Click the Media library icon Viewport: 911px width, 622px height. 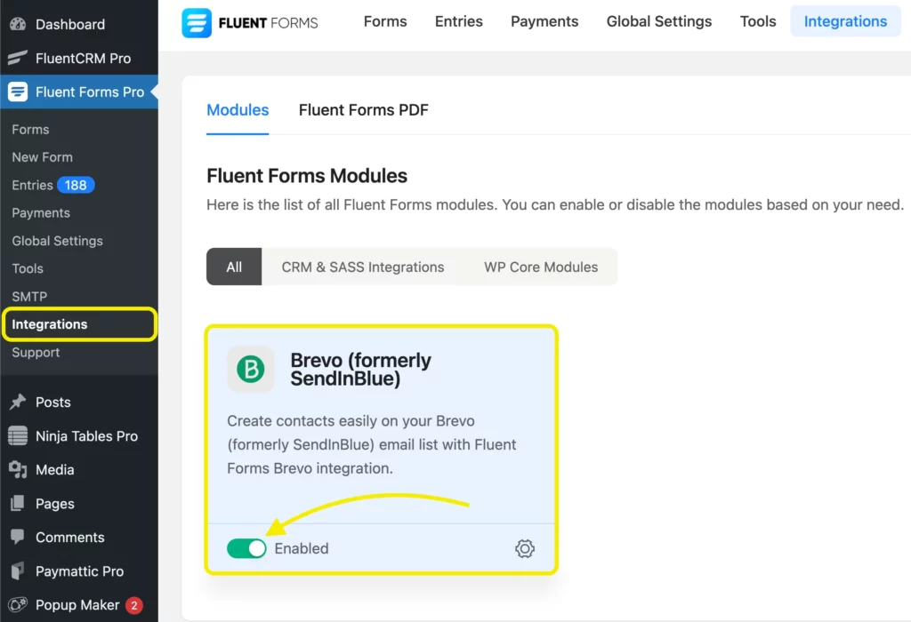pos(18,469)
